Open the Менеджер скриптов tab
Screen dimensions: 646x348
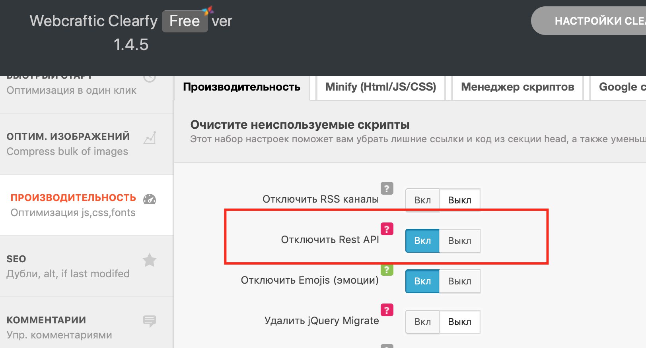[x=518, y=87]
